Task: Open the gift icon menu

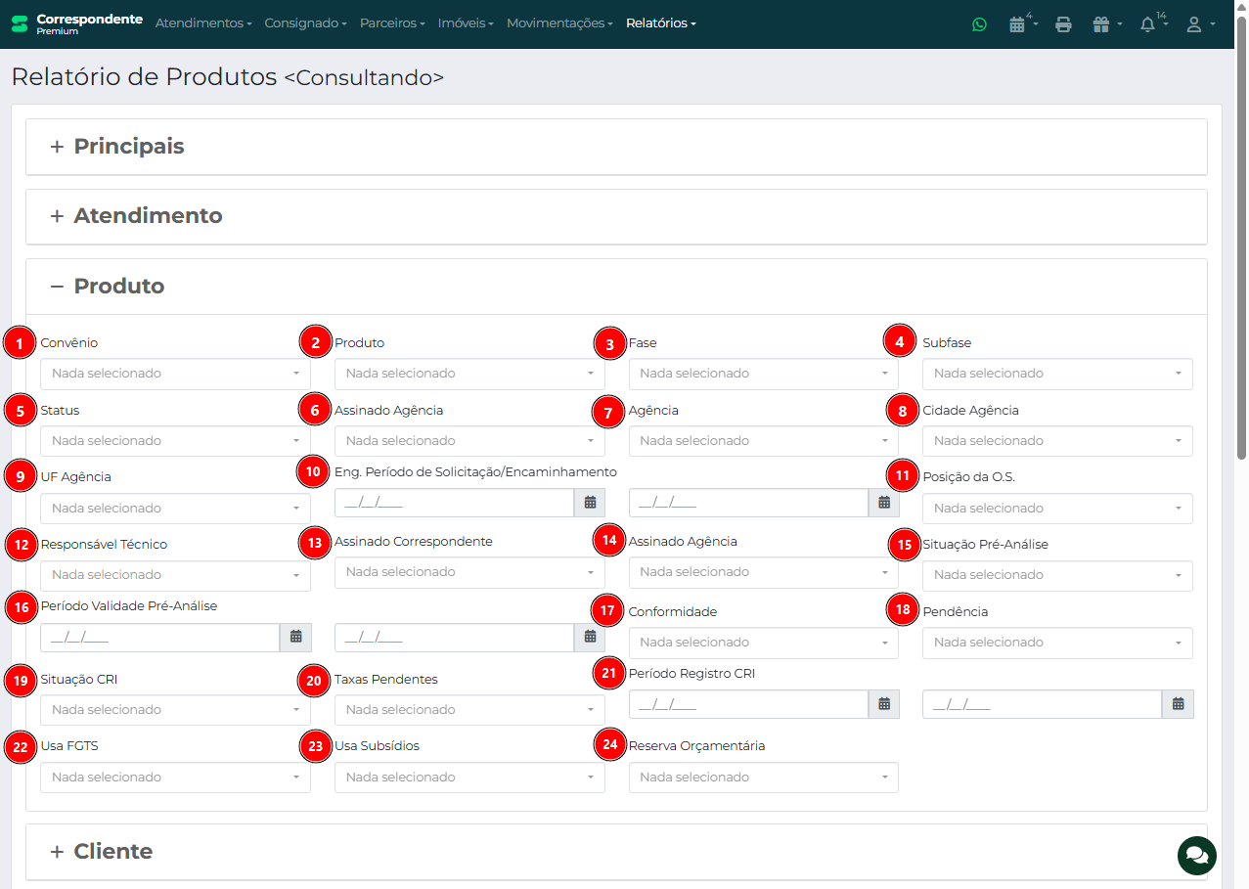Action: coord(1101,24)
